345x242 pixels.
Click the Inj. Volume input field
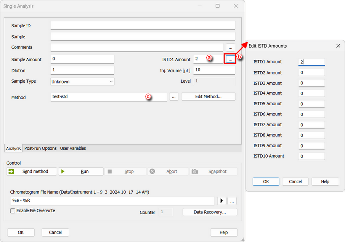point(214,71)
